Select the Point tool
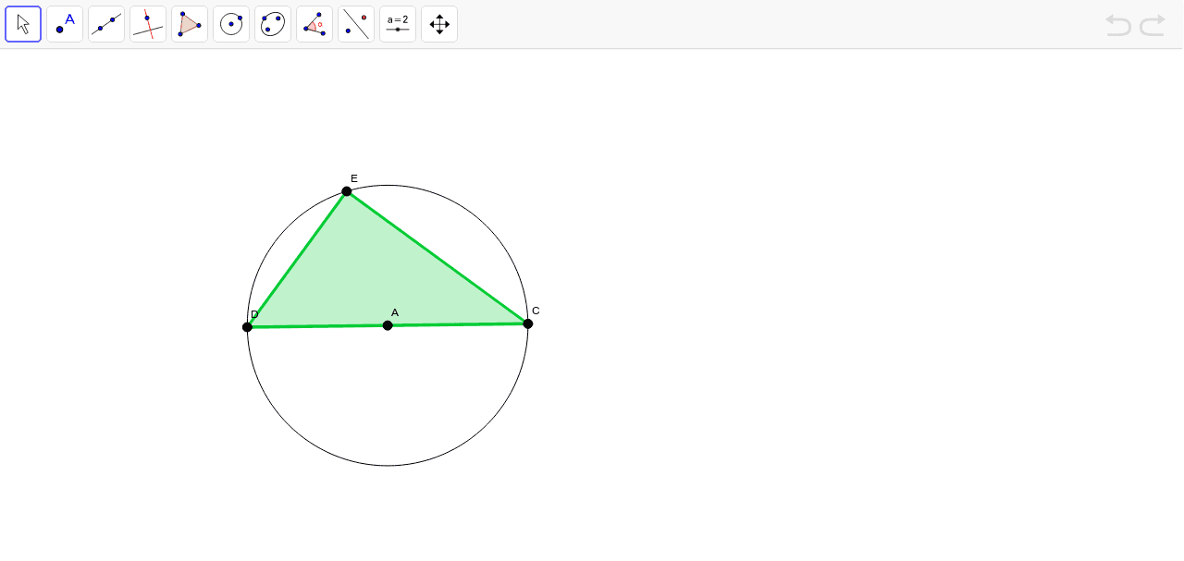 tap(65, 24)
